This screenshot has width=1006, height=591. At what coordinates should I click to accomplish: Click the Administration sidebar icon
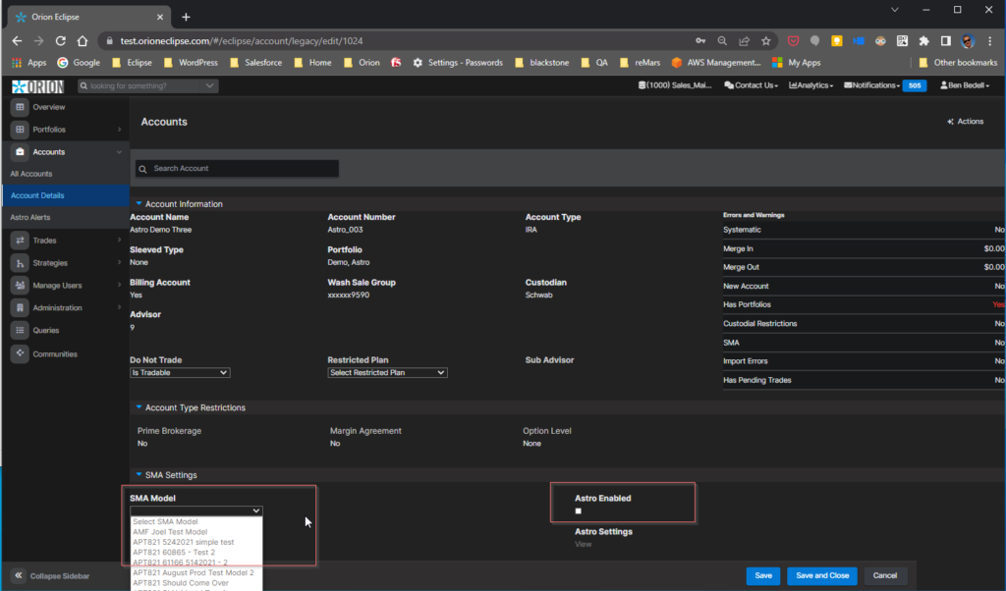(20, 307)
